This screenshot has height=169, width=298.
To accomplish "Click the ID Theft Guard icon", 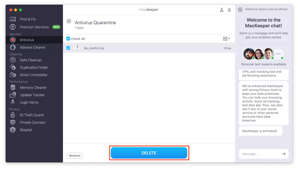I will pos(13,115).
